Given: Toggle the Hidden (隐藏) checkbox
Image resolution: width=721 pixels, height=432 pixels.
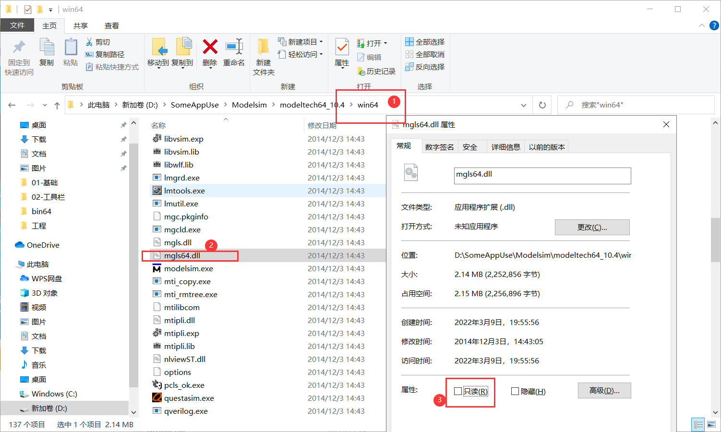Looking at the screenshot, I should pos(515,391).
